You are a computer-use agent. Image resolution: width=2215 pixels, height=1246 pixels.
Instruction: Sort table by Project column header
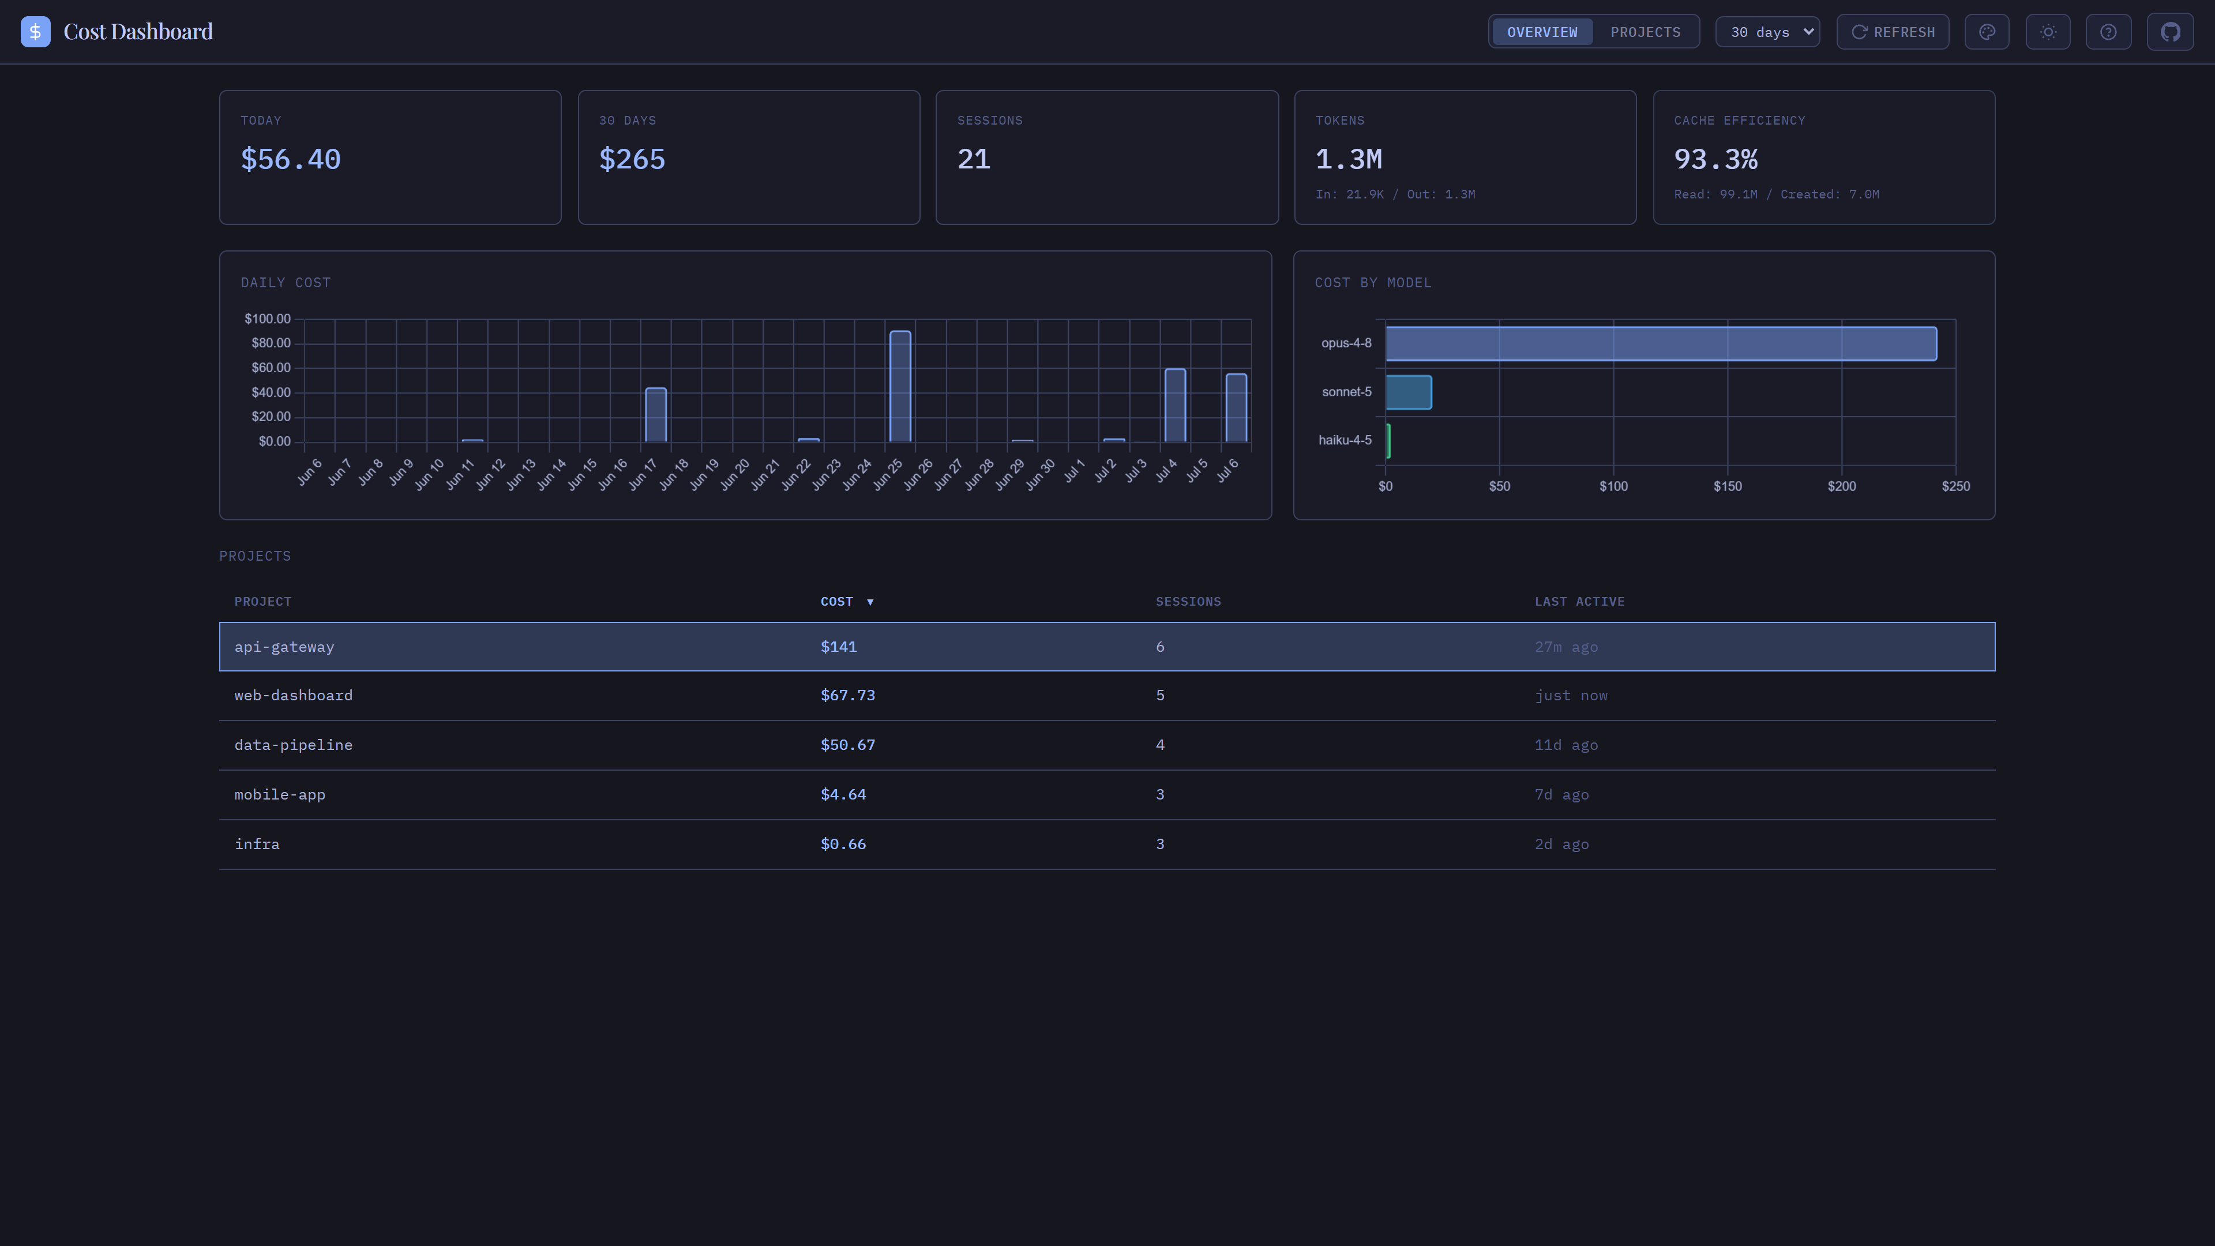263,601
